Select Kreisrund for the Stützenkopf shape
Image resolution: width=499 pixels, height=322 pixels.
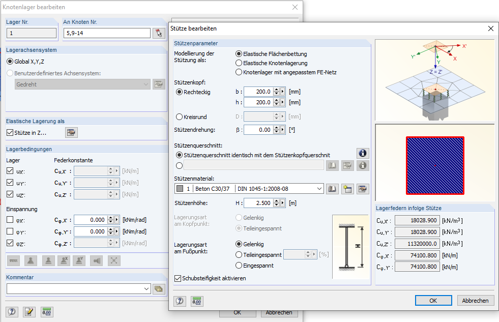(x=179, y=116)
